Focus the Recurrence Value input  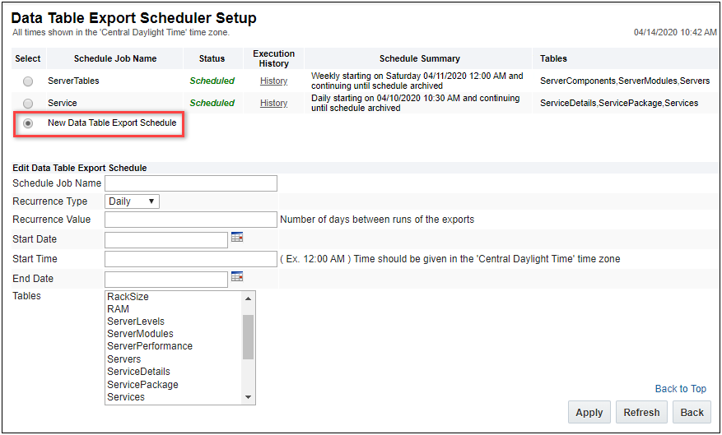[x=191, y=220]
